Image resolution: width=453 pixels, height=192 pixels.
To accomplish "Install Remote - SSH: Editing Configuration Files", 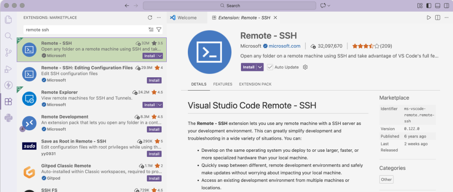I will 154,80.
